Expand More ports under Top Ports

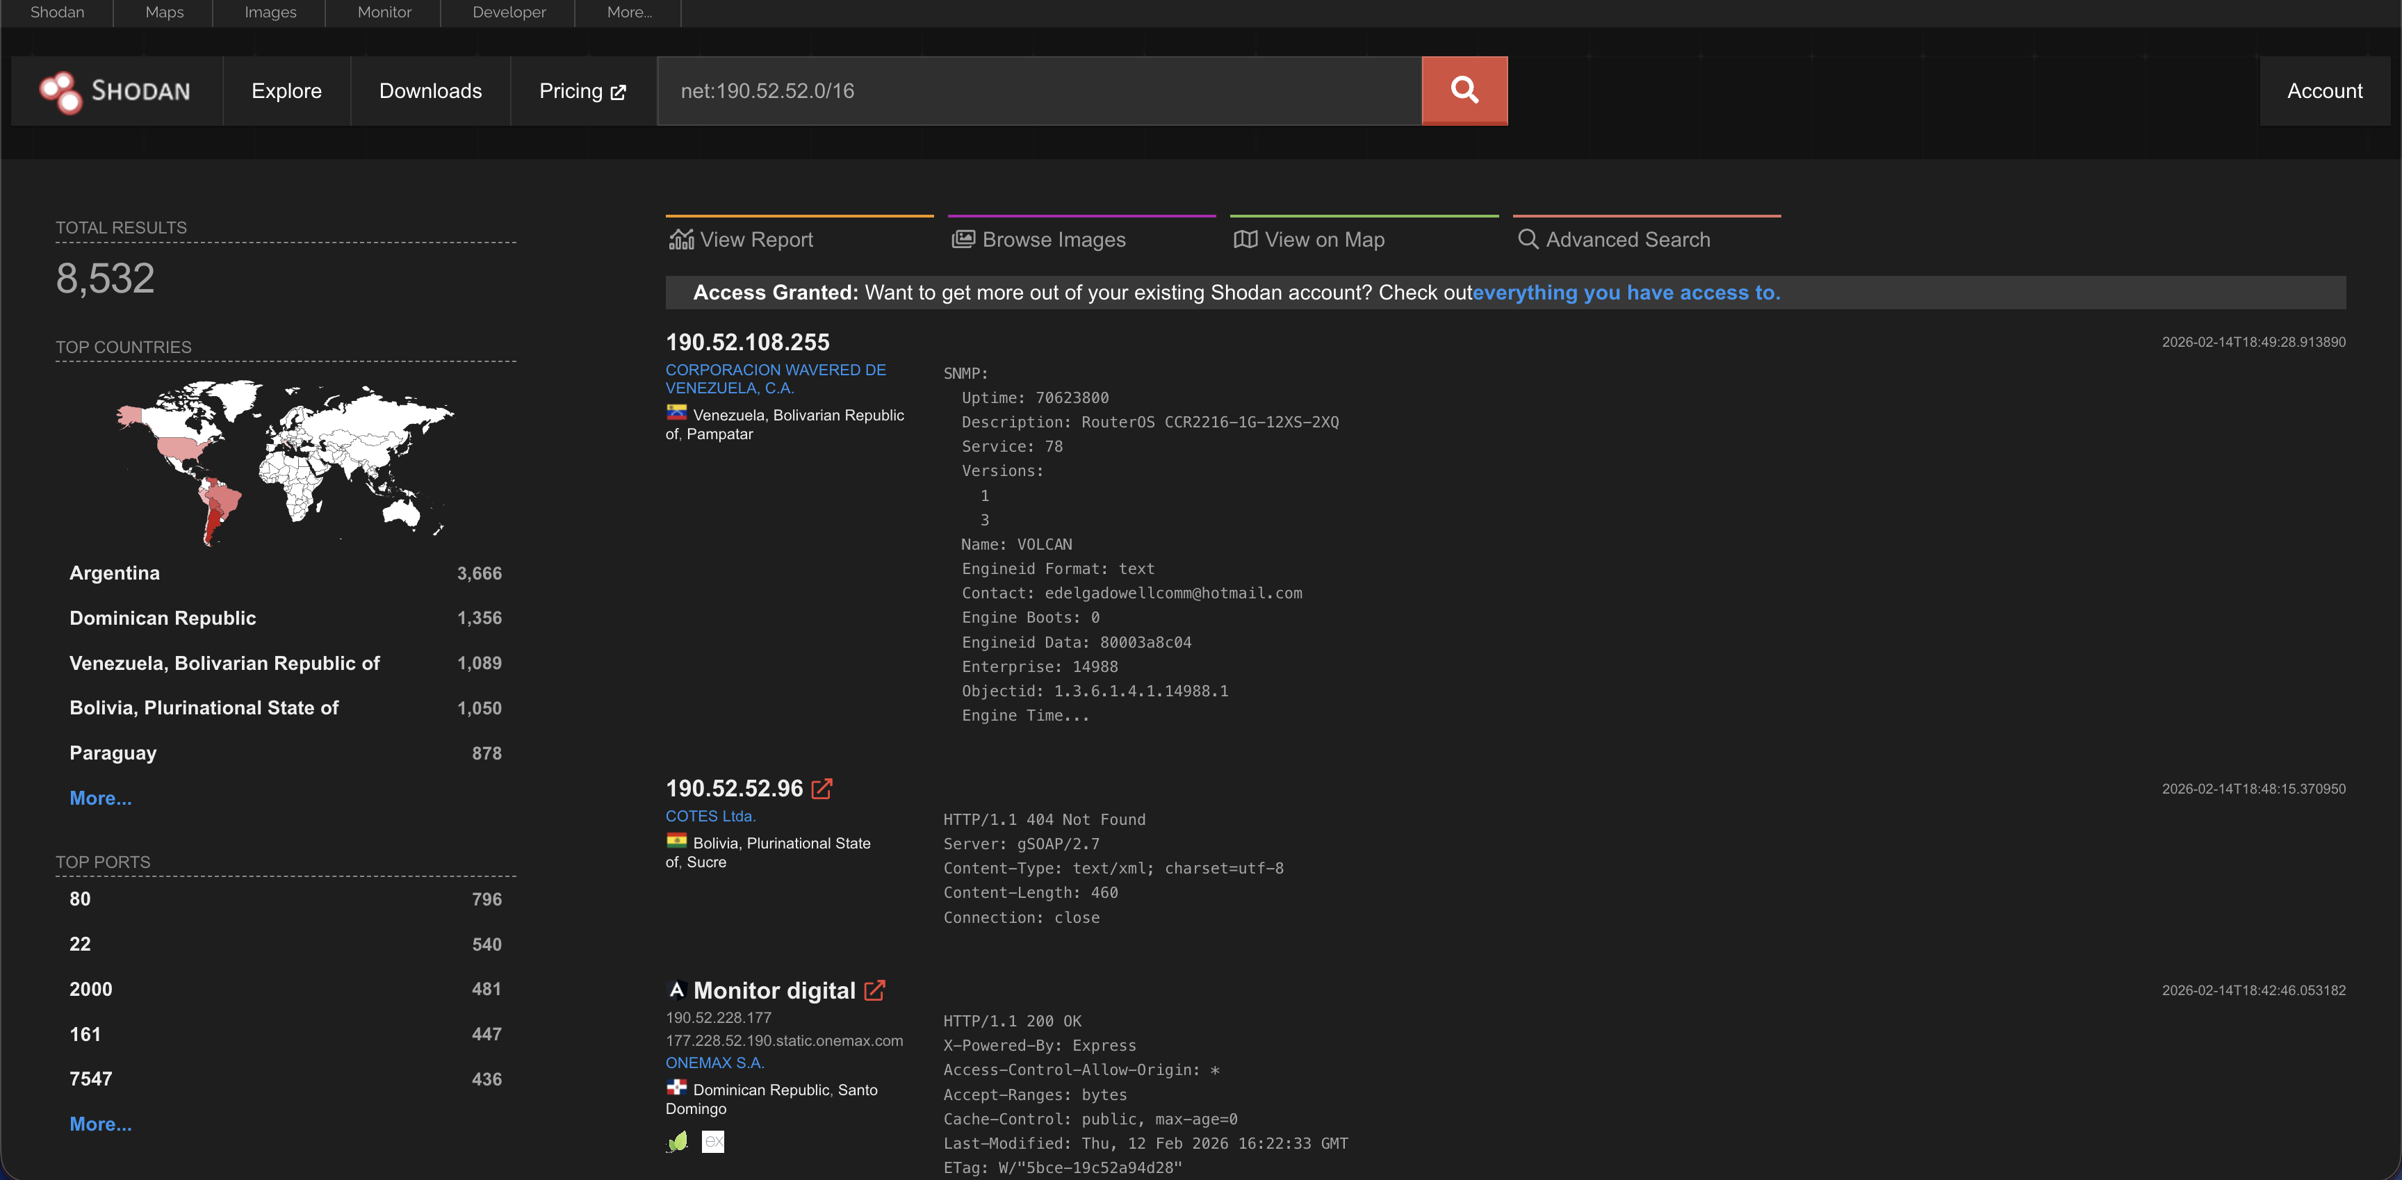coord(101,1124)
